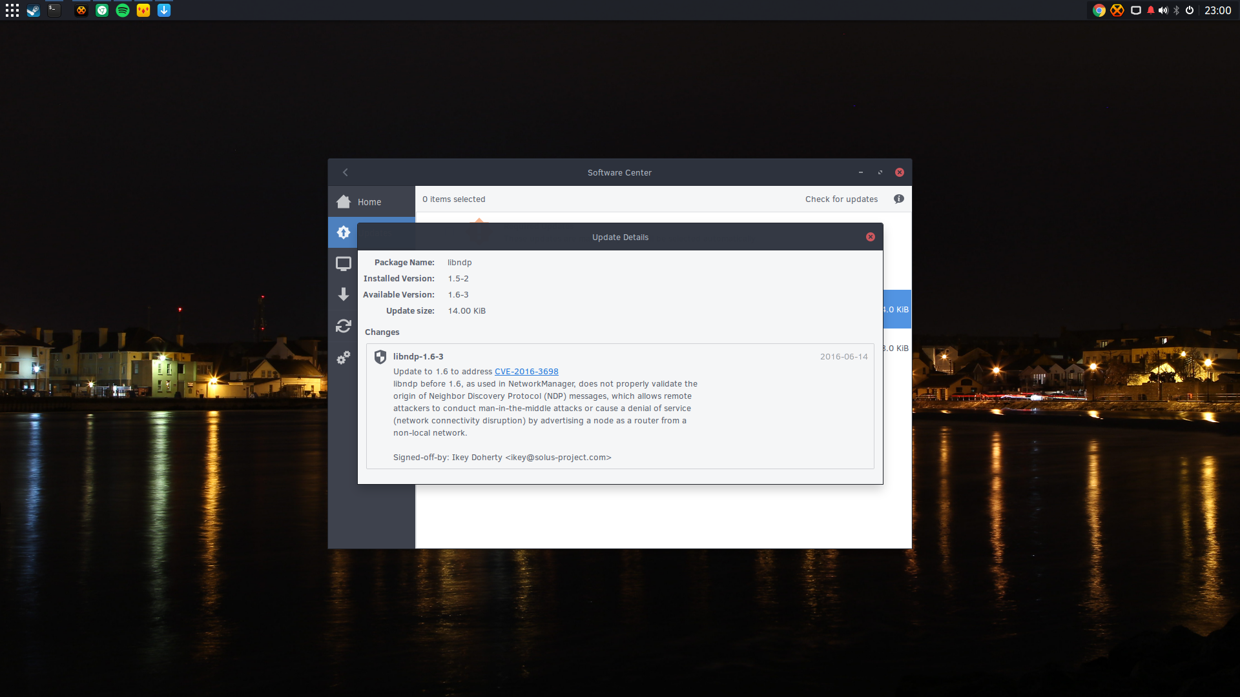Image resolution: width=1240 pixels, height=697 pixels.
Task: Click the 0 items selected label
Action: 454,199
